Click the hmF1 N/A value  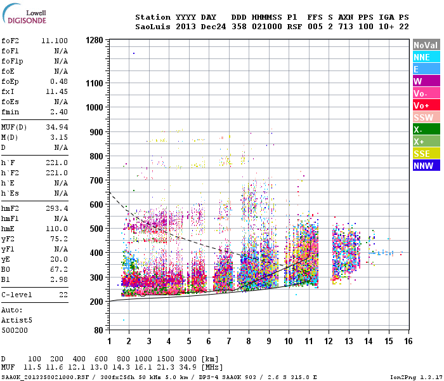(x=61, y=219)
